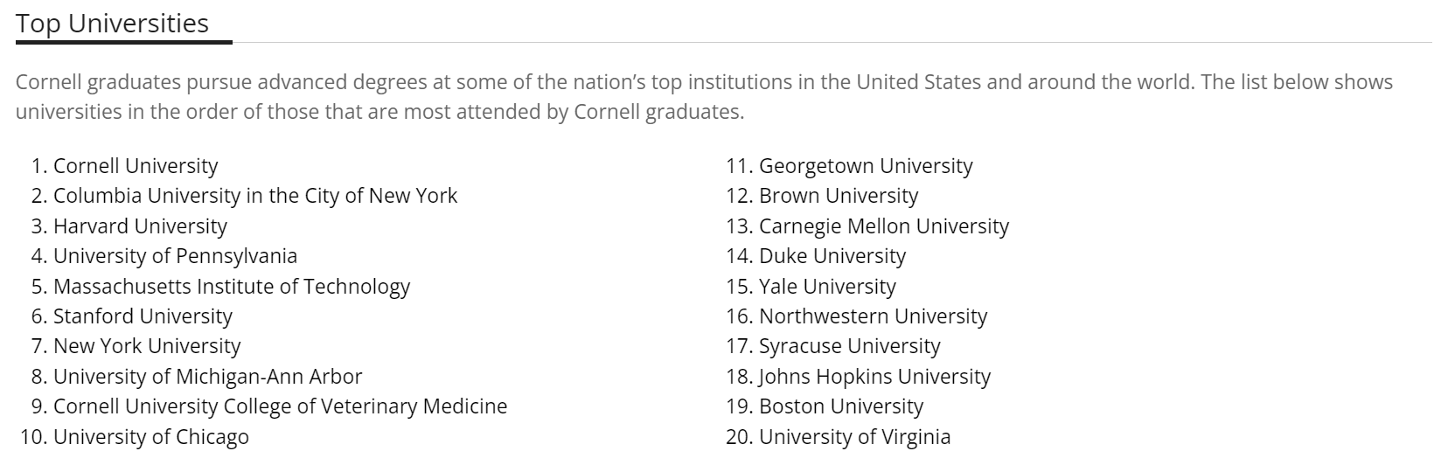Click Duke University list item
The height and width of the screenshot is (465, 1448).
tap(832, 256)
